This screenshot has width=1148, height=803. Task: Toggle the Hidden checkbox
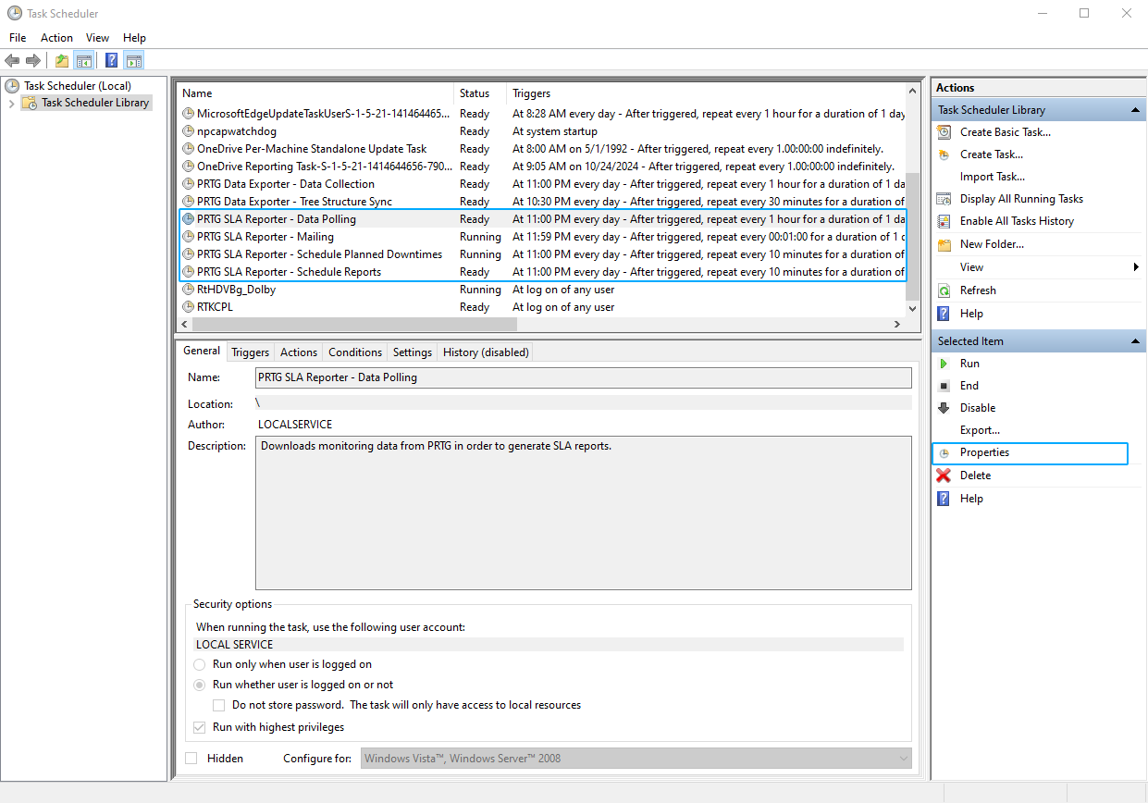[x=191, y=759]
